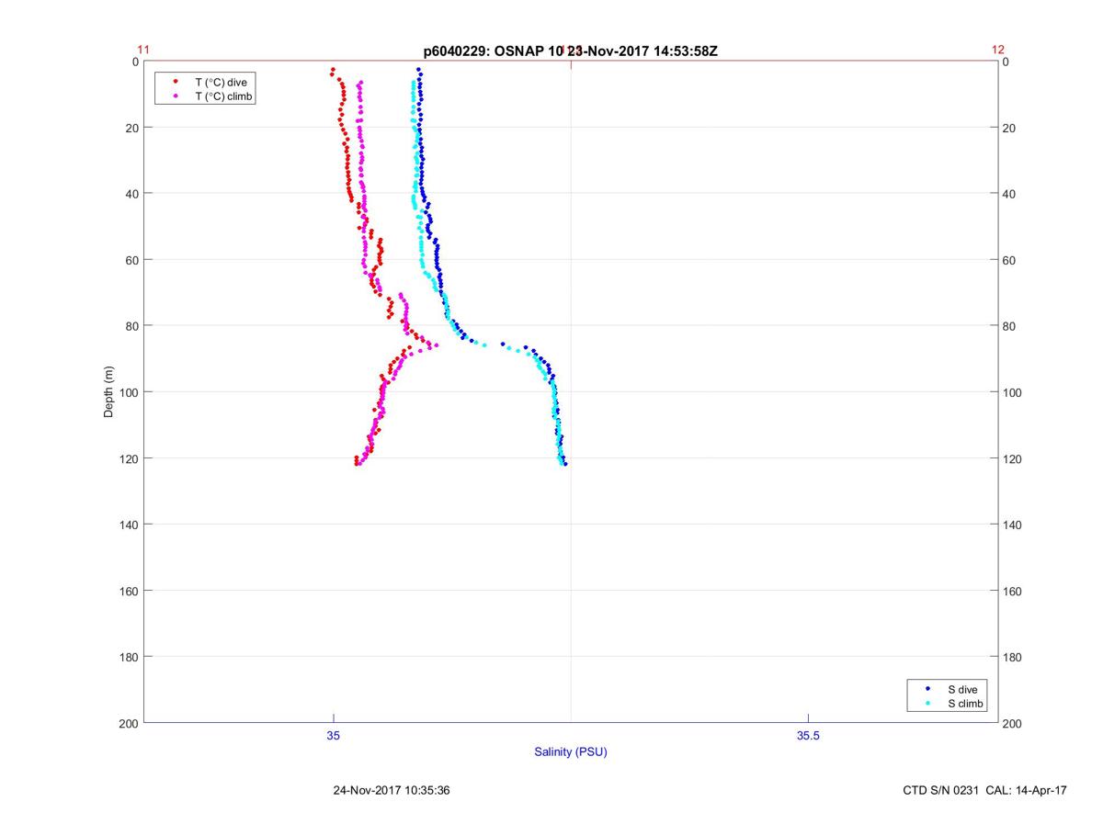
Task: Click right-axis depth tick '100'
Action: click(x=1012, y=392)
